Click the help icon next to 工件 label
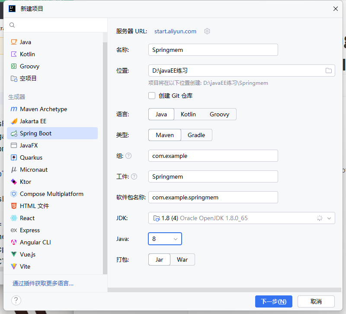 (134, 176)
